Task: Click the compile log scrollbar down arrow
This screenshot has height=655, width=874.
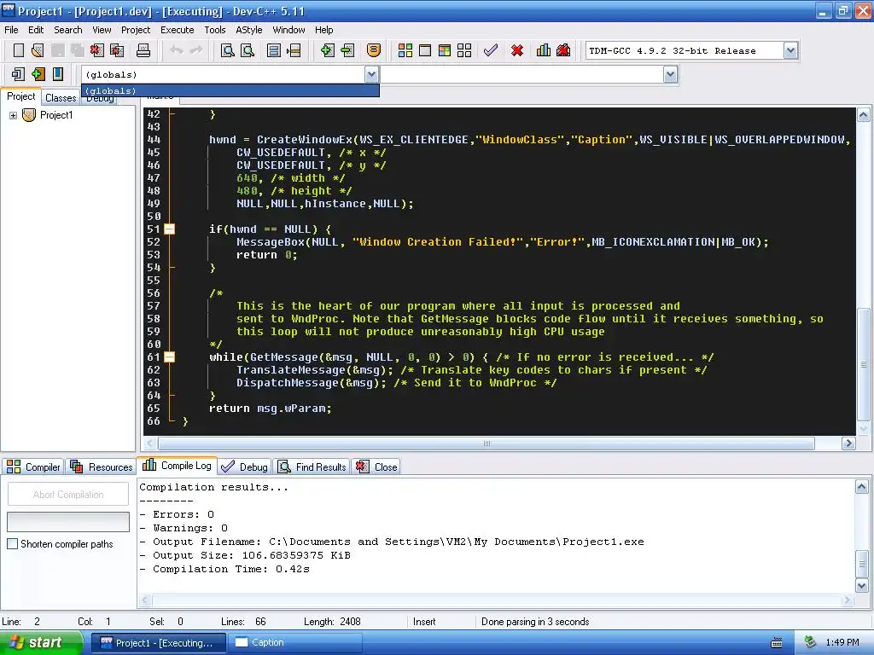Action: [x=861, y=585]
